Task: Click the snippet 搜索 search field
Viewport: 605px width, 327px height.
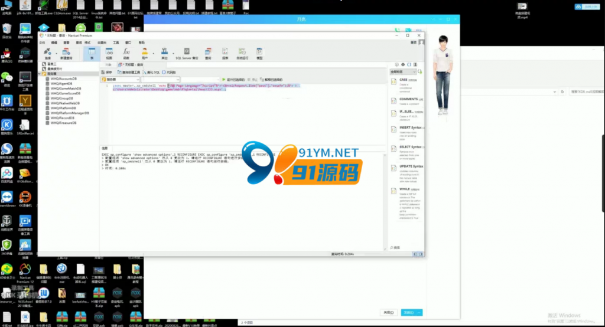Action: (x=406, y=247)
